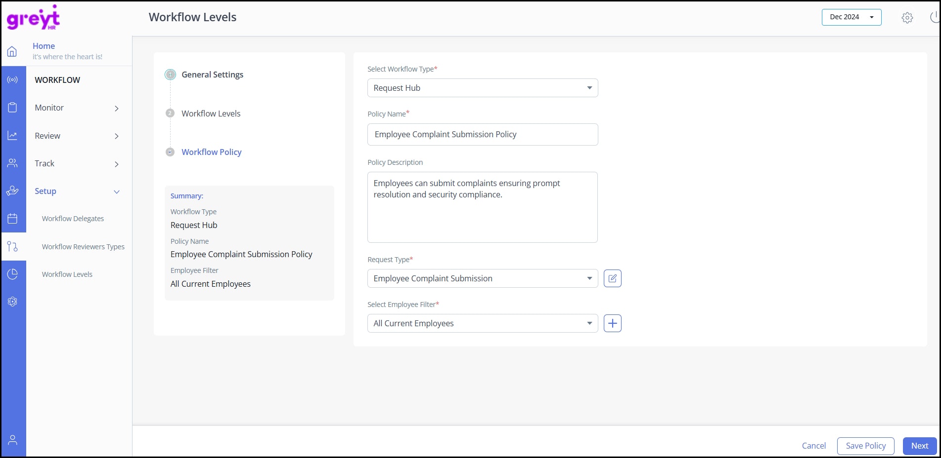Select Workflow Reviewers Types menu item
Viewport: 941px width, 458px height.
pyautogui.click(x=83, y=247)
